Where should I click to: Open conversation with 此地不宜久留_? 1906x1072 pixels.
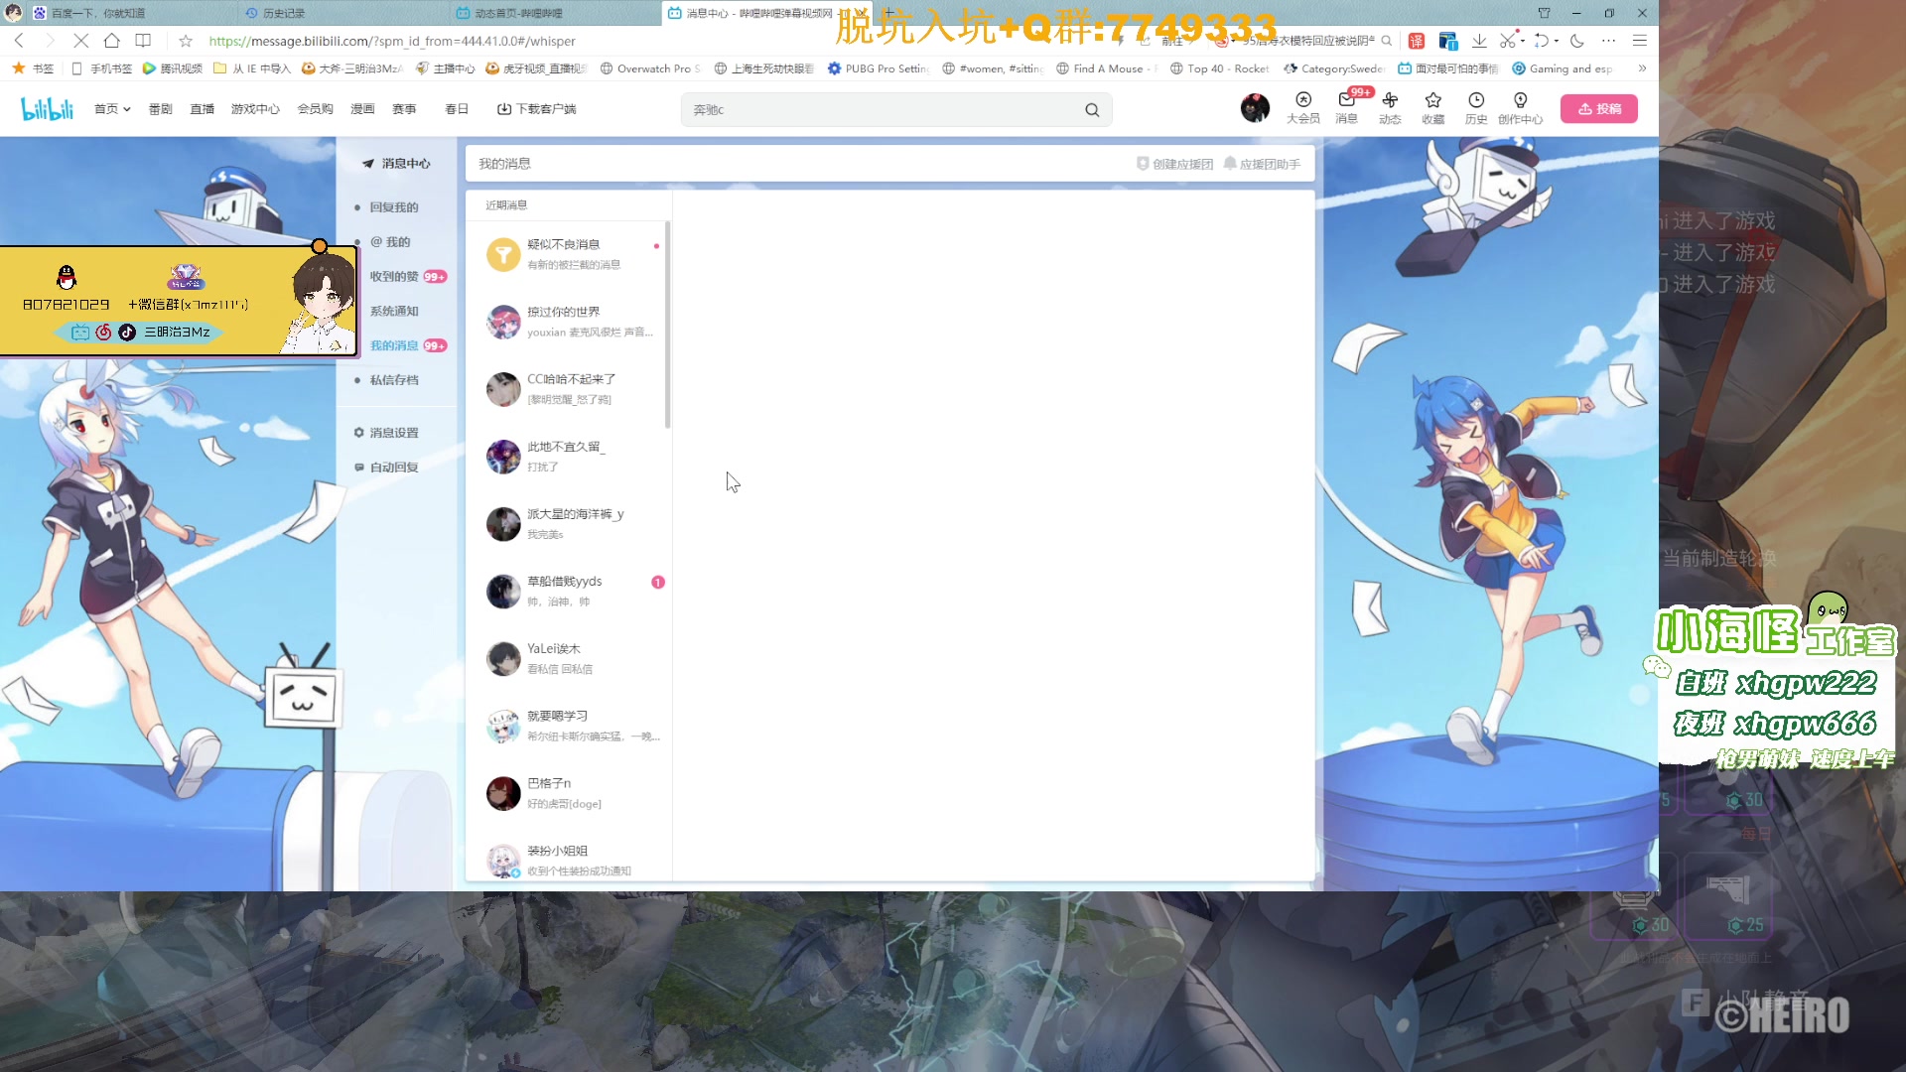coord(569,457)
